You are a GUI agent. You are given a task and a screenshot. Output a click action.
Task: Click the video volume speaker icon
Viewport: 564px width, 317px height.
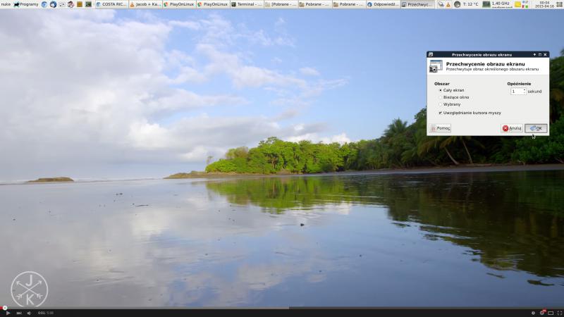pos(30,313)
